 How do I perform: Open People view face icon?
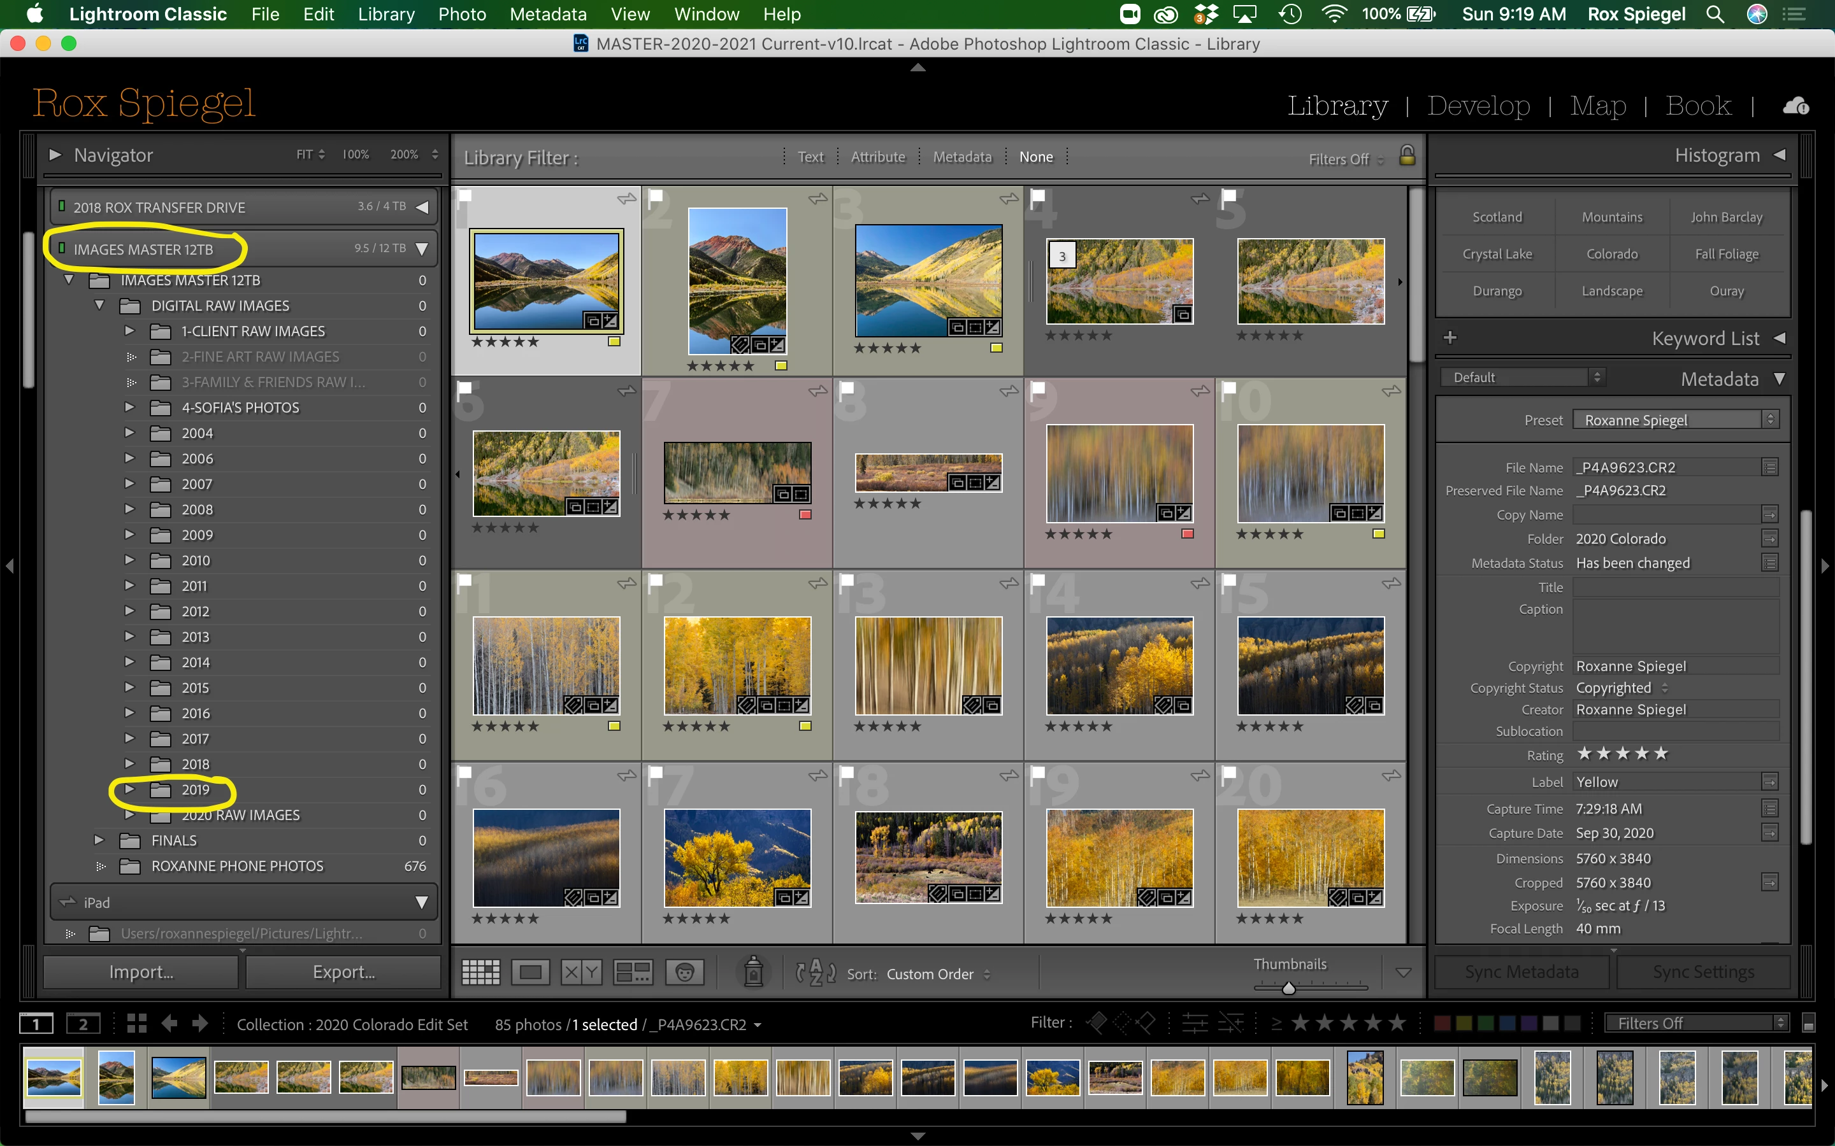[684, 972]
